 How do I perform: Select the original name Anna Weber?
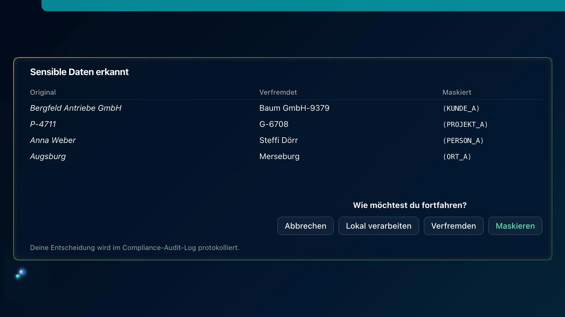pyautogui.click(x=53, y=140)
